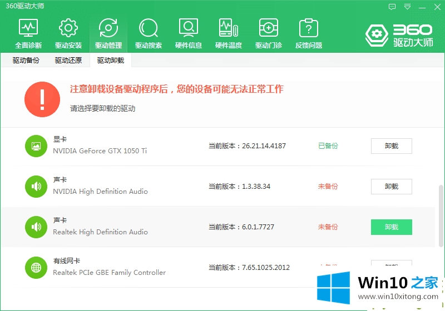This screenshot has width=445, height=311.
Task: Open 驱动搜索 driver search
Action: [148, 33]
